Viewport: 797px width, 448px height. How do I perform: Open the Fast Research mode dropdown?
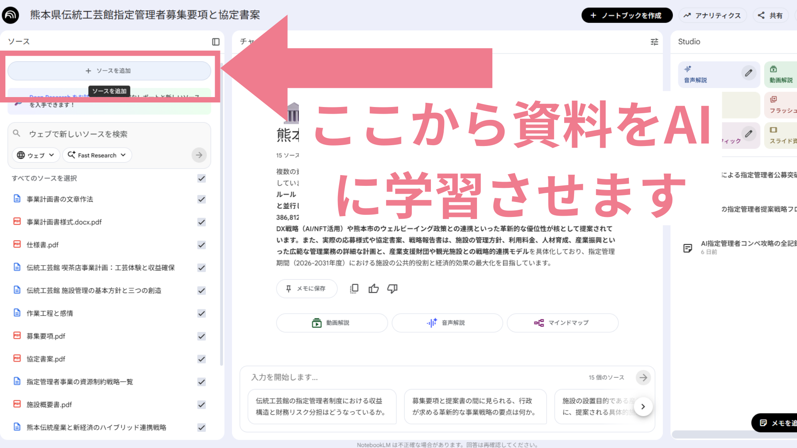97,155
